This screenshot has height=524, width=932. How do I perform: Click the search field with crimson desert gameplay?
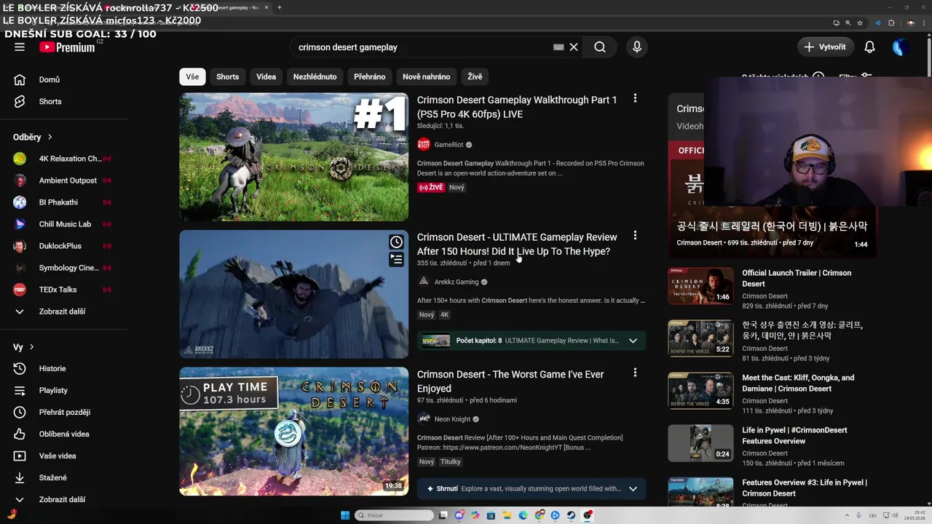(x=422, y=47)
